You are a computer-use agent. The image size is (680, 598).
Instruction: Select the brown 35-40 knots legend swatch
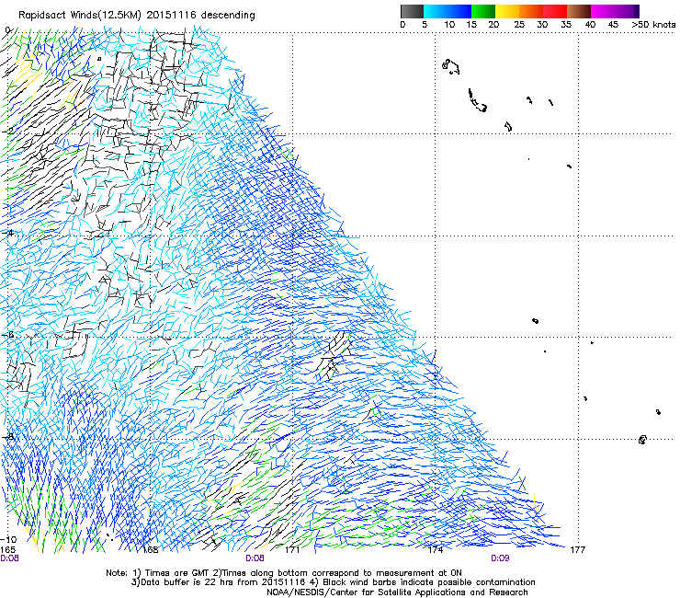pos(579,11)
